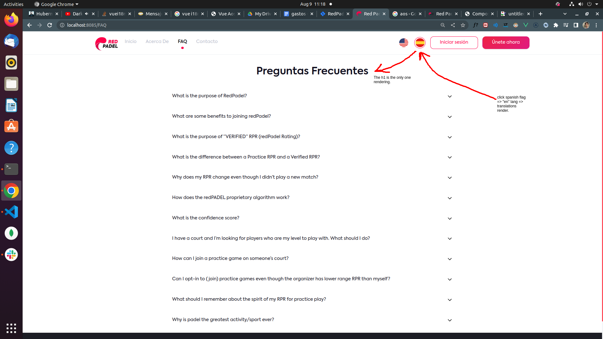This screenshot has height=339, width=603.
Task: Reload the page
Action: pyautogui.click(x=50, y=25)
